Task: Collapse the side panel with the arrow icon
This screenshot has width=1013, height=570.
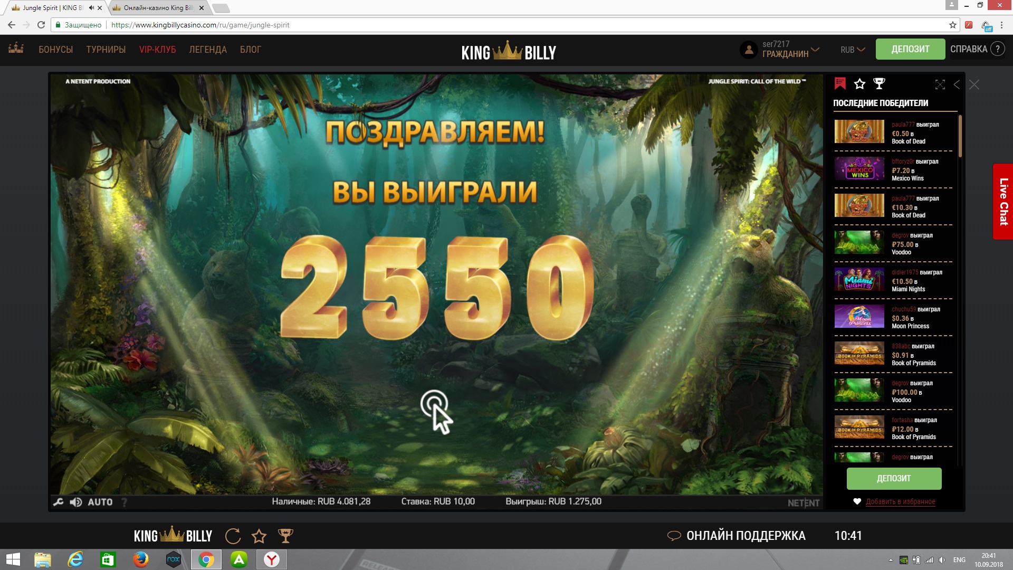Action: (x=957, y=84)
